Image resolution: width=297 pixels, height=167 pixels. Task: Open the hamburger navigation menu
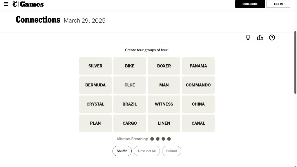point(6,4)
